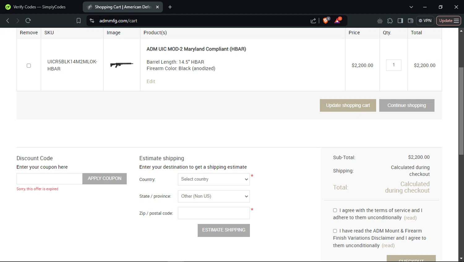Click scrollbar down arrow
The image size is (464, 262).
click(x=461, y=259)
